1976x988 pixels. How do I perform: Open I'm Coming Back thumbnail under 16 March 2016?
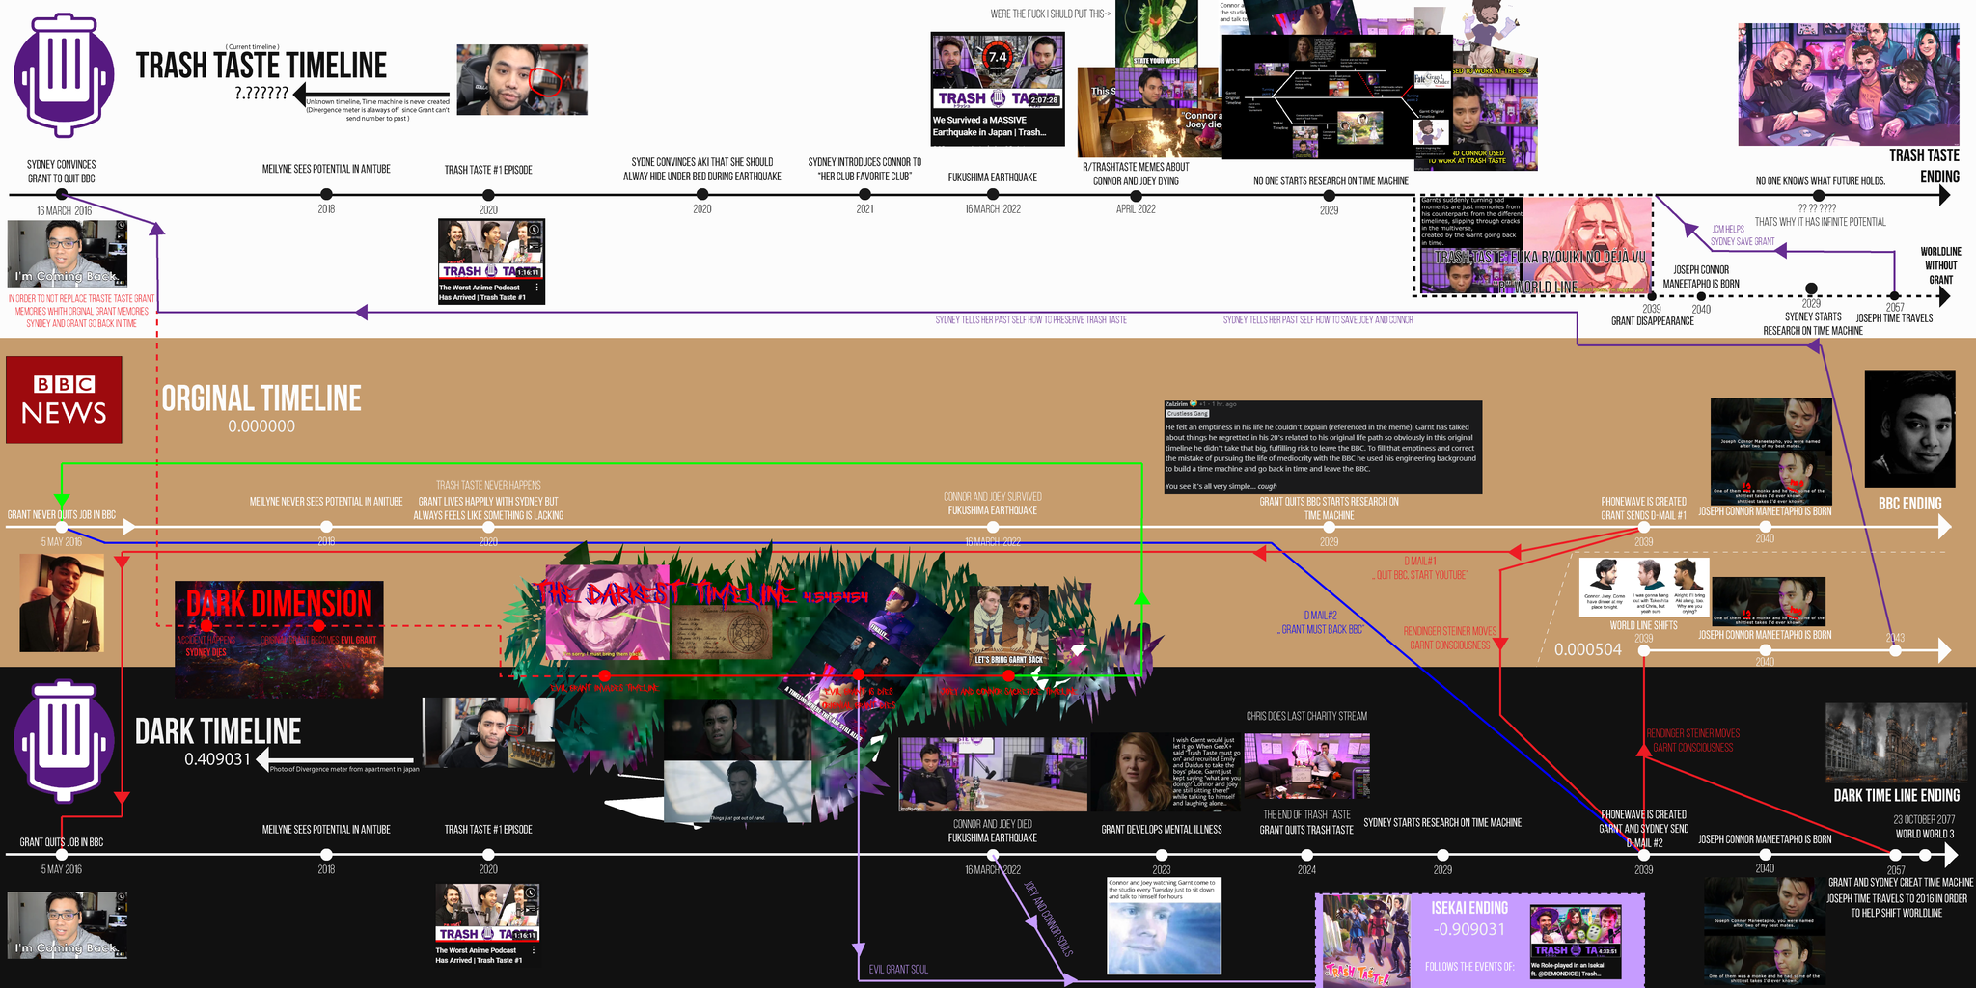67,254
